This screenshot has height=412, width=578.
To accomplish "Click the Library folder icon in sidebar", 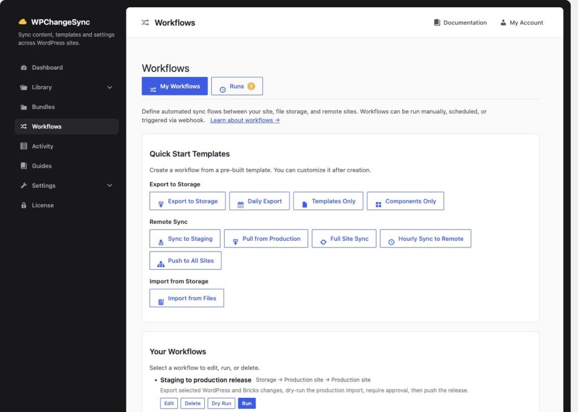I will (24, 87).
